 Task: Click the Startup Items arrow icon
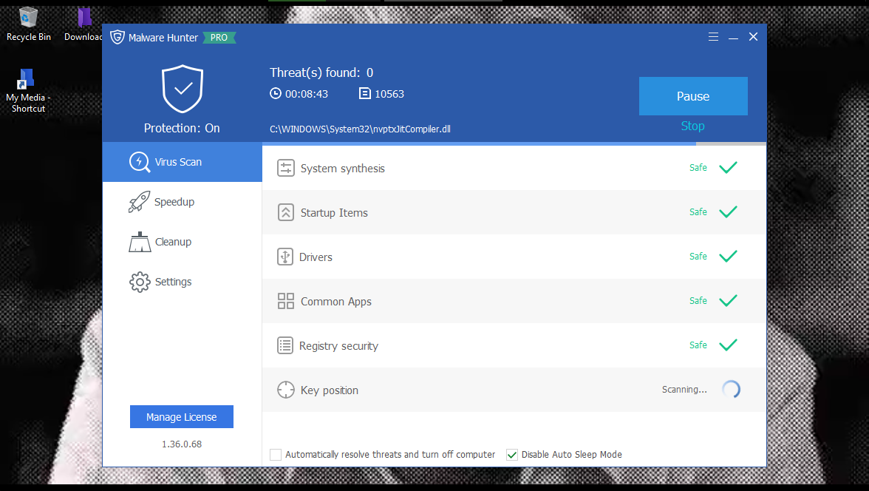tap(285, 212)
